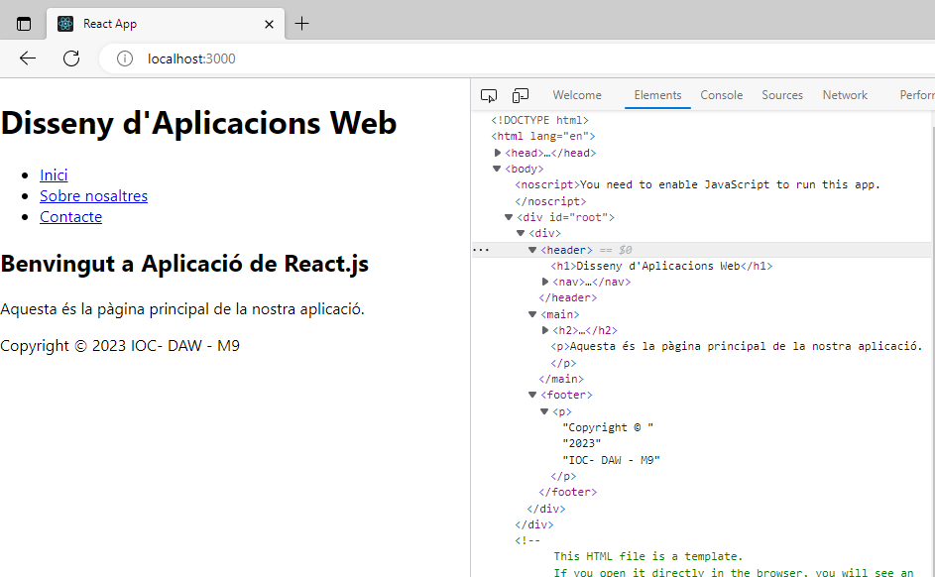Switch to the Console tab

click(x=721, y=95)
